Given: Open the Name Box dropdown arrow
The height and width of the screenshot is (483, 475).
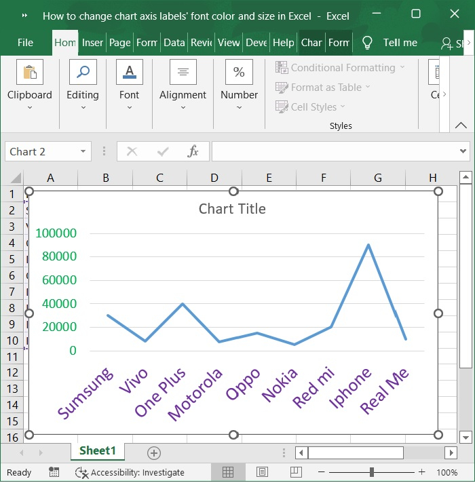Looking at the screenshot, I should (83, 151).
